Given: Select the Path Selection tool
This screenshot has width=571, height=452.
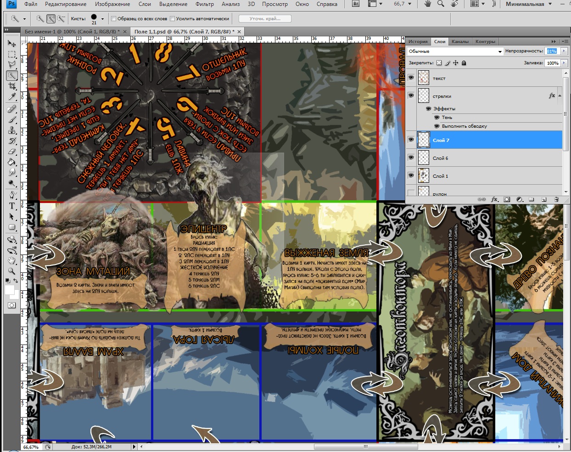Looking at the screenshot, I should tap(12, 217).
